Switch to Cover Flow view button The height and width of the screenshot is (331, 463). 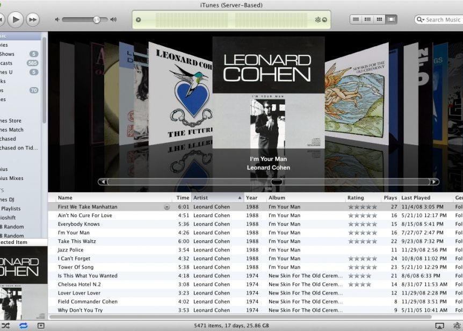(392, 19)
